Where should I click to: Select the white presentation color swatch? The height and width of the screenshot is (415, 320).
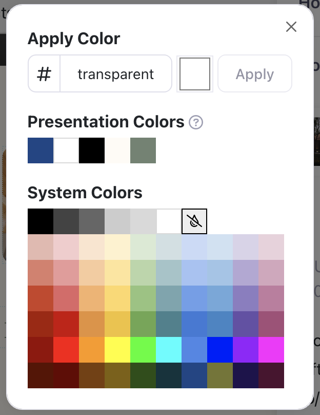(x=66, y=150)
